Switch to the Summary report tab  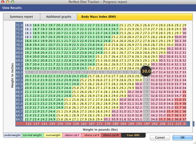(22, 17)
